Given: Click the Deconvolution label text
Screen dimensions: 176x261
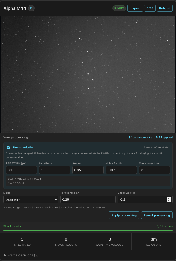Looking at the screenshot, I should [24, 147].
